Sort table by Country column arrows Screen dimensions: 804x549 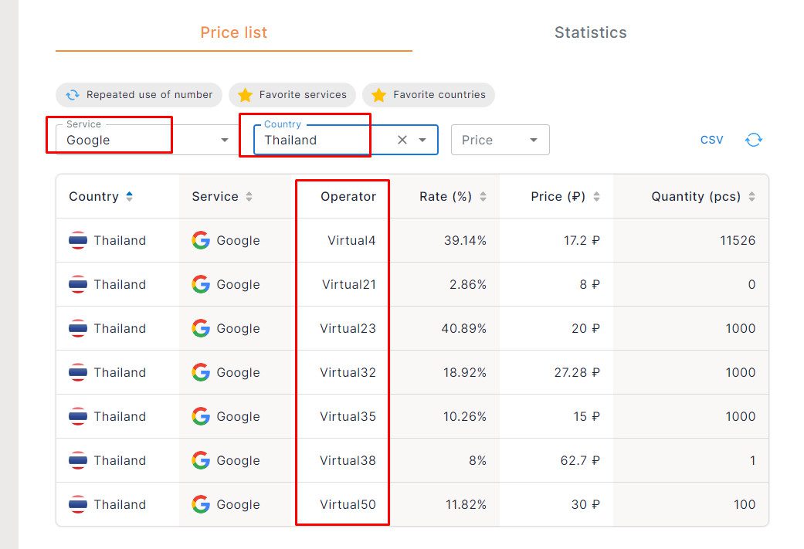coord(129,196)
